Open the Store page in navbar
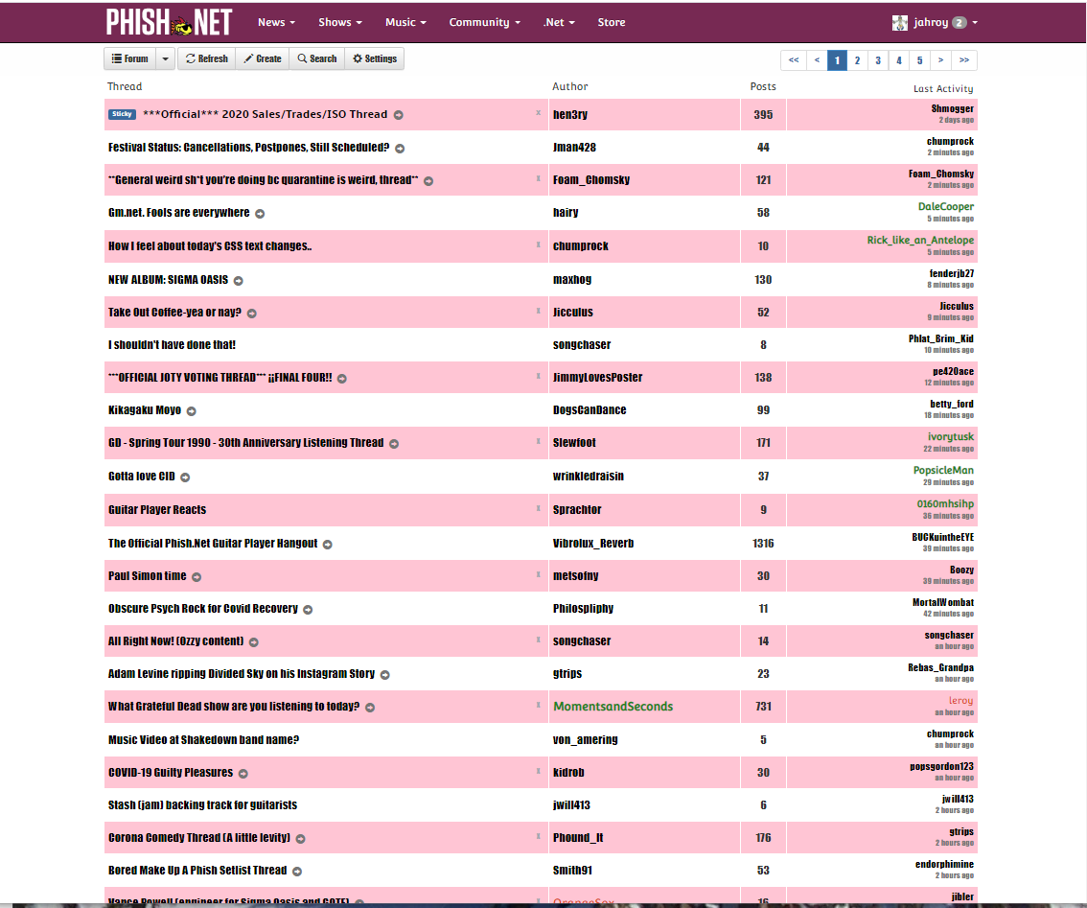 click(611, 22)
